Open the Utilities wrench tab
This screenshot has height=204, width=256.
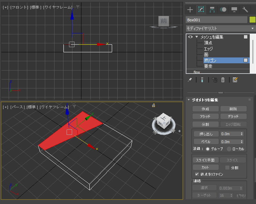click(245, 10)
